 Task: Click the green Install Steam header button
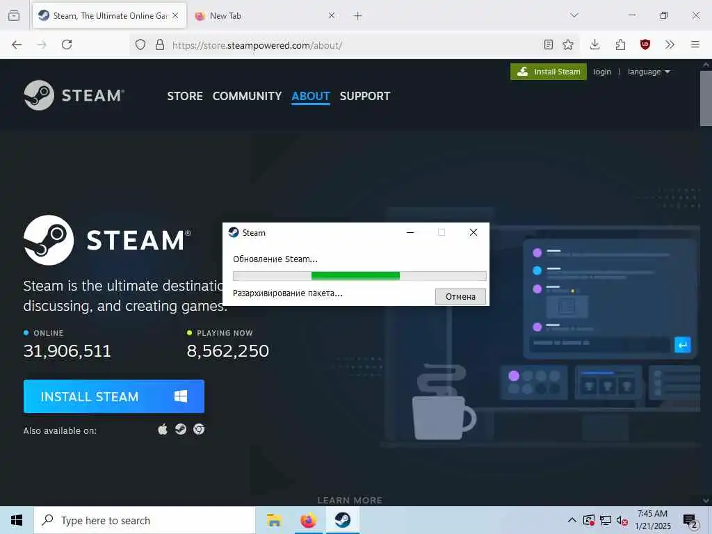pyautogui.click(x=549, y=72)
